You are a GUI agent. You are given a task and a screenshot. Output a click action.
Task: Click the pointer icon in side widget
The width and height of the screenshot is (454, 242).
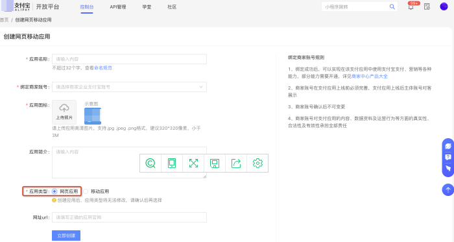point(448,168)
